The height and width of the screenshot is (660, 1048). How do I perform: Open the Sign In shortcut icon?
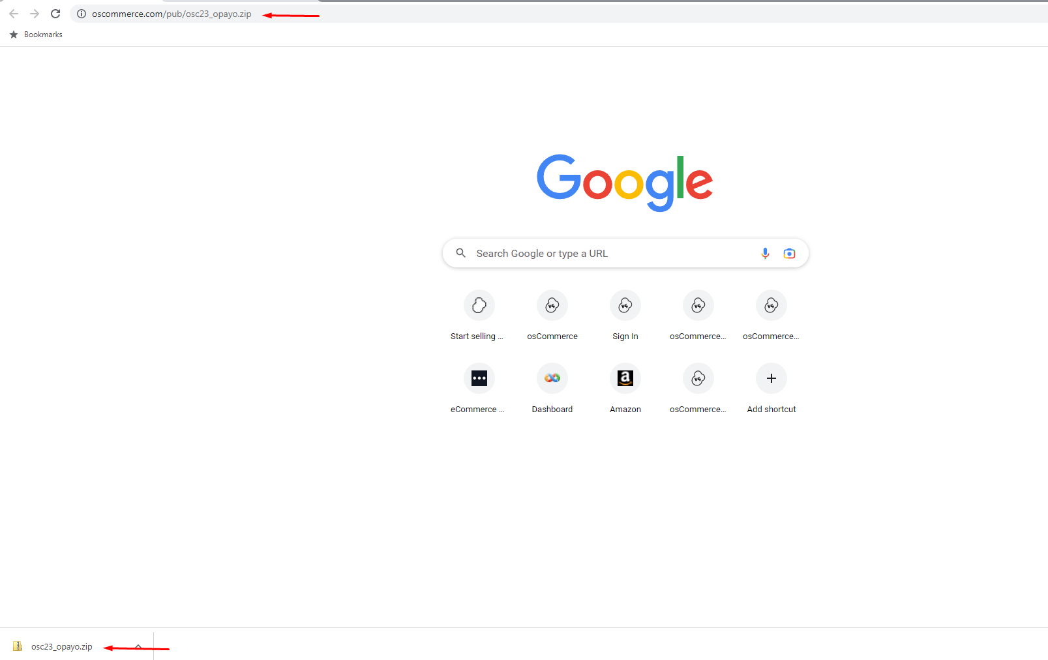625,305
